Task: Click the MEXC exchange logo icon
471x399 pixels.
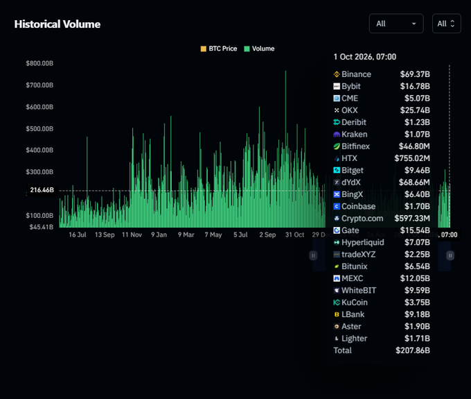Action: pyautogui.click(x=337, y=279)
